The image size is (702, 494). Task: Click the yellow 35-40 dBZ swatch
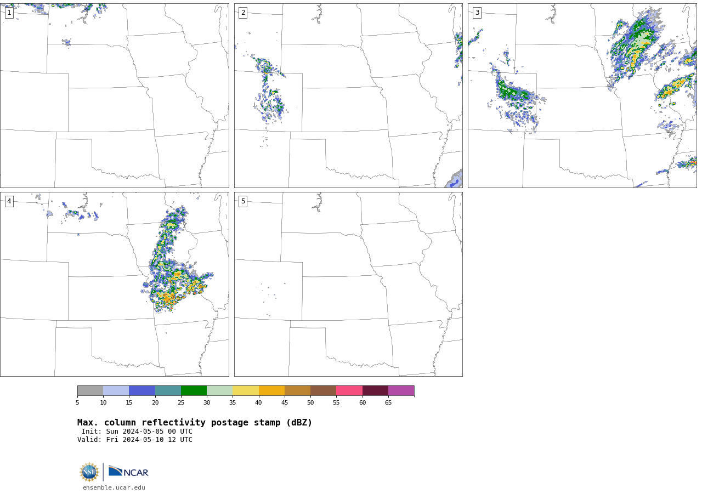[246, 391]
